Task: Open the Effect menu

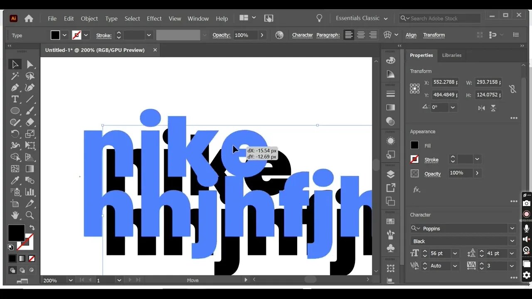Action: (x=154, y=19)
